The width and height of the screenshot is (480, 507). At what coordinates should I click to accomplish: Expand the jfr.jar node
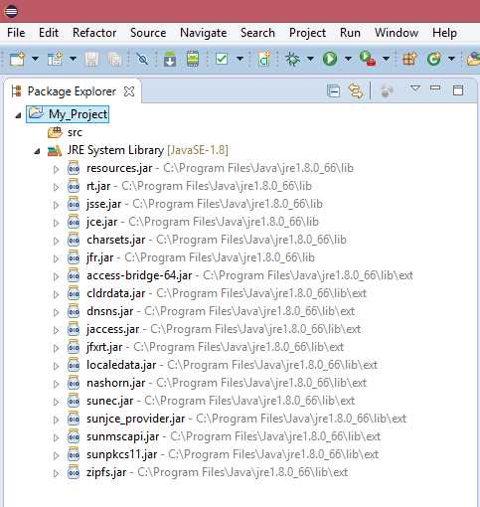[x=56, y=258]
